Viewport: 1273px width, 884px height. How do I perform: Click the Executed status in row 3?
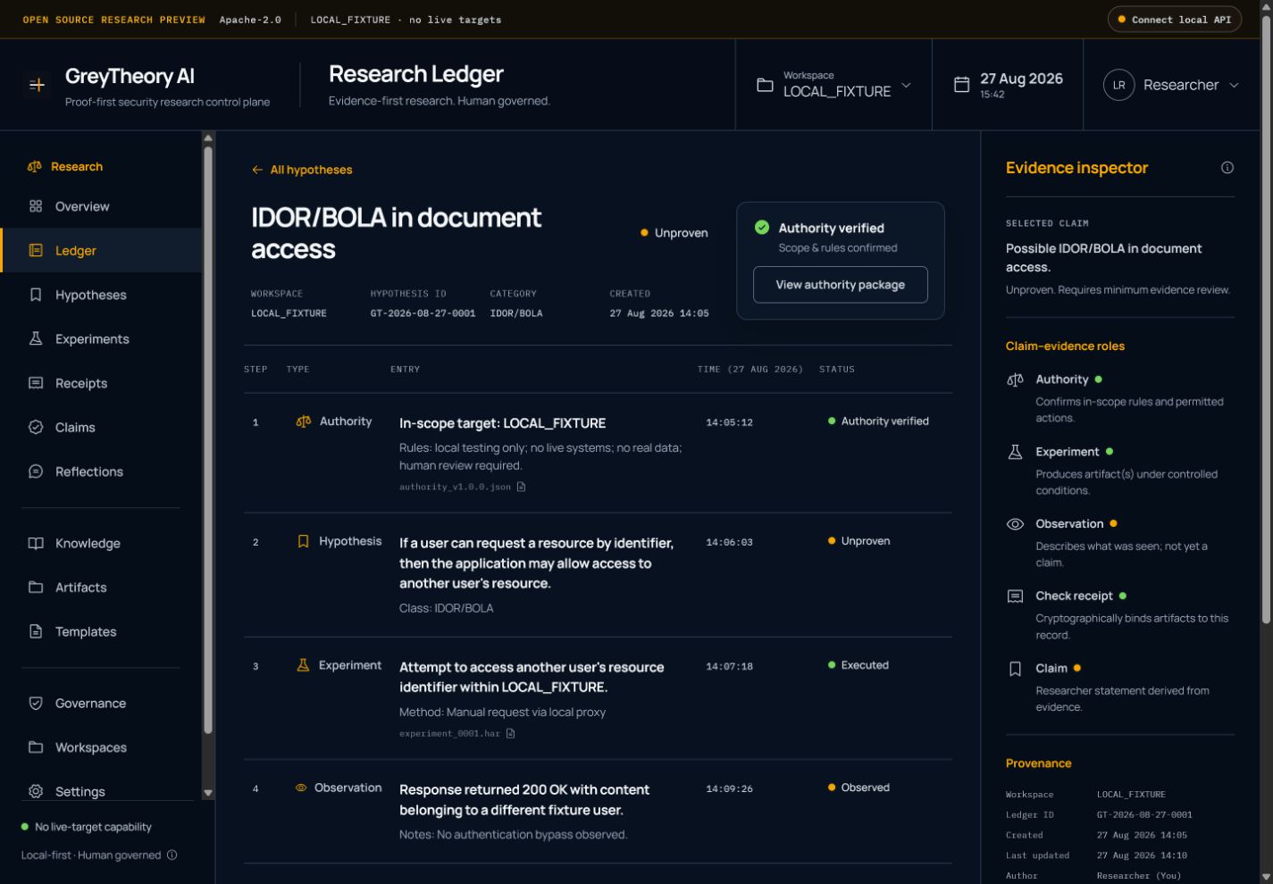coord(858,665)
